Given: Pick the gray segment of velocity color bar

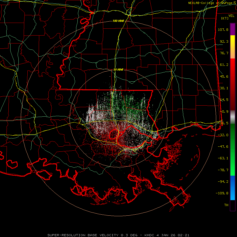Looking at the screenshot, I should [x=233, y=117].
